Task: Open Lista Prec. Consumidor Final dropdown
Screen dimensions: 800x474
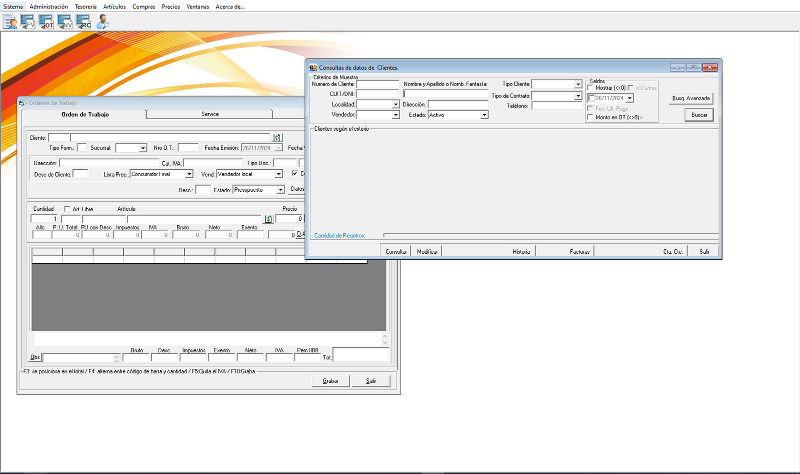Action: tap(189, 174)
